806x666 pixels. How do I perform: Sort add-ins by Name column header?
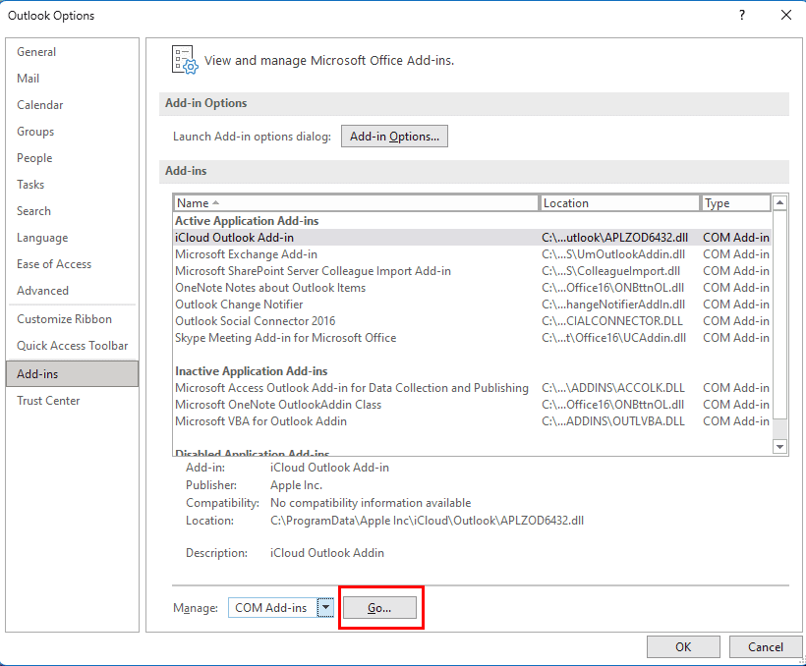point(356,203)
